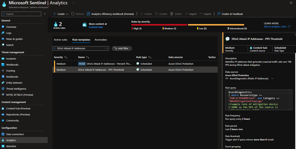The width and height of the screenshot is (296, 149).
Task: Open Entity behavior page
Action: coord(14,83)
